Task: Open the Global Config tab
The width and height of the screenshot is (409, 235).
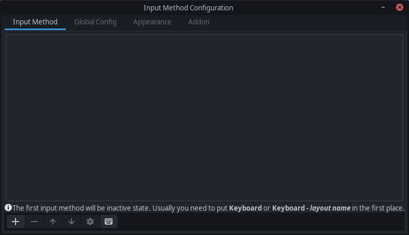Action: 95,22
